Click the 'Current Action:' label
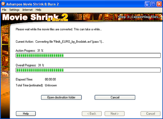 tap(24, 42)
